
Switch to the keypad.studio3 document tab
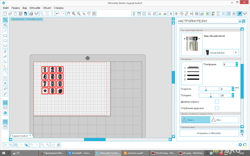[20, 136]
